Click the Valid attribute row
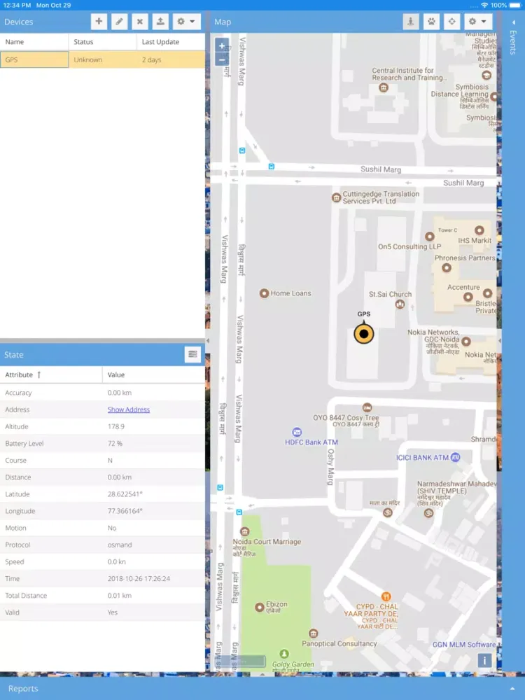 coord(102,612)
